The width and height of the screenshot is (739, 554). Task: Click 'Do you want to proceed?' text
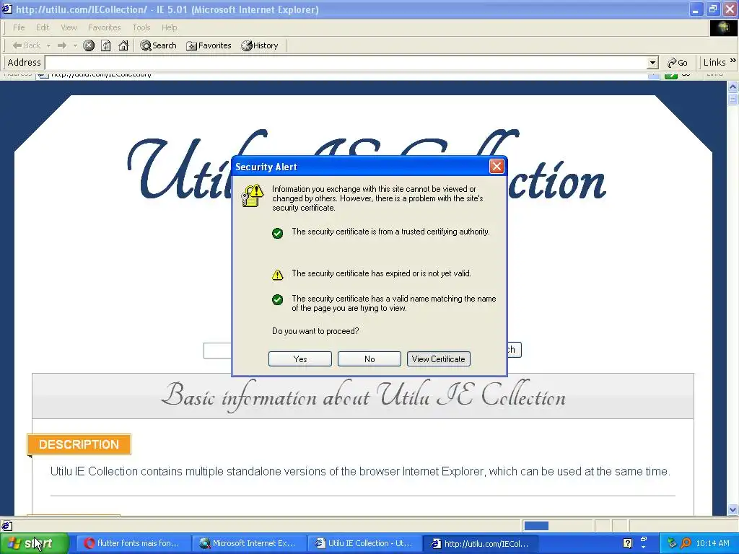click(x=315, y=331)
